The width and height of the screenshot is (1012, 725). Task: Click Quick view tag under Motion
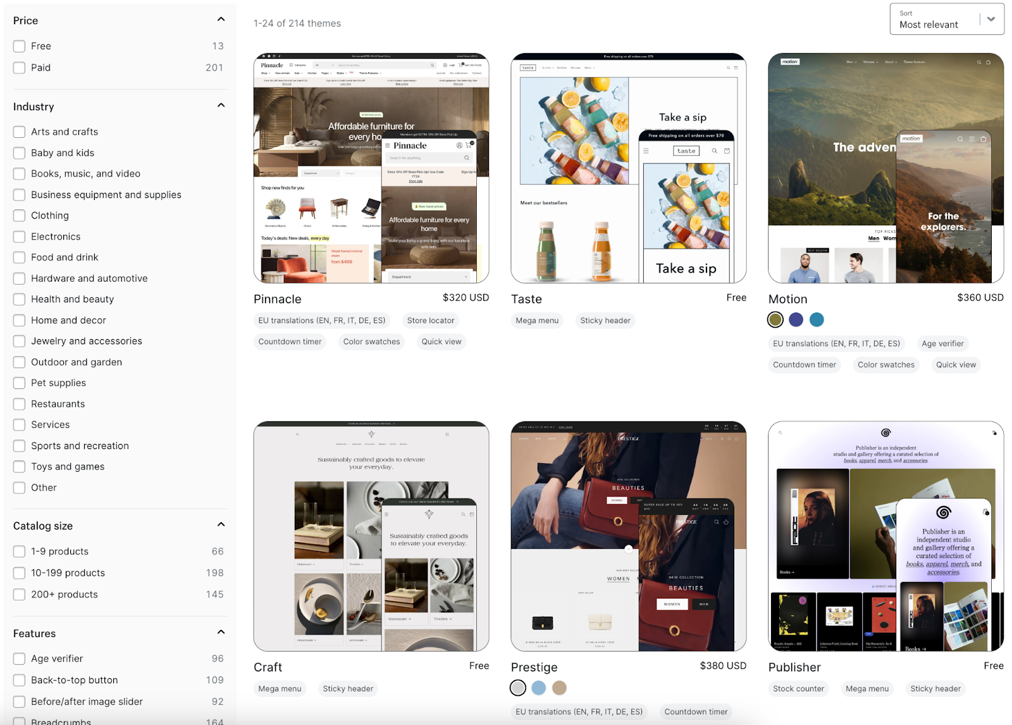pos(956,365)
